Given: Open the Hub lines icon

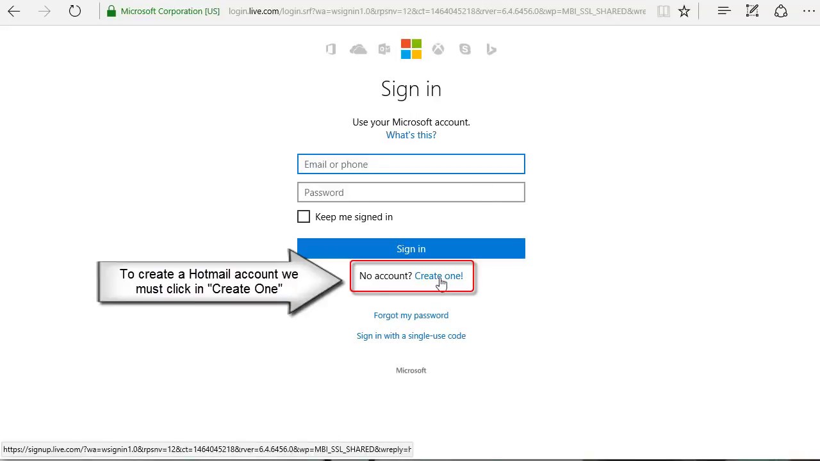Looking at the screenshot, I should coord(724,11).
